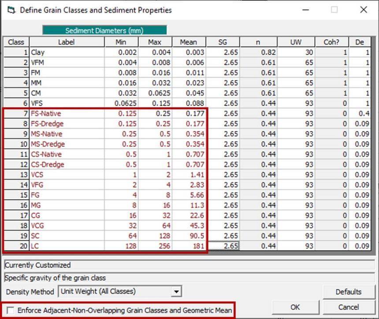The image size is (379, 319).
Task: Confirm the dialog with OK
Action: [296, 307]
